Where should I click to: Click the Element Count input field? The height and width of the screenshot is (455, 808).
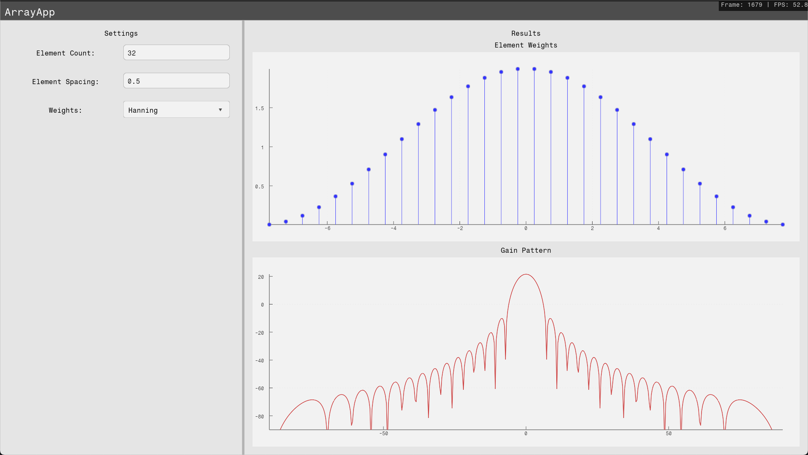pos(176,53)
